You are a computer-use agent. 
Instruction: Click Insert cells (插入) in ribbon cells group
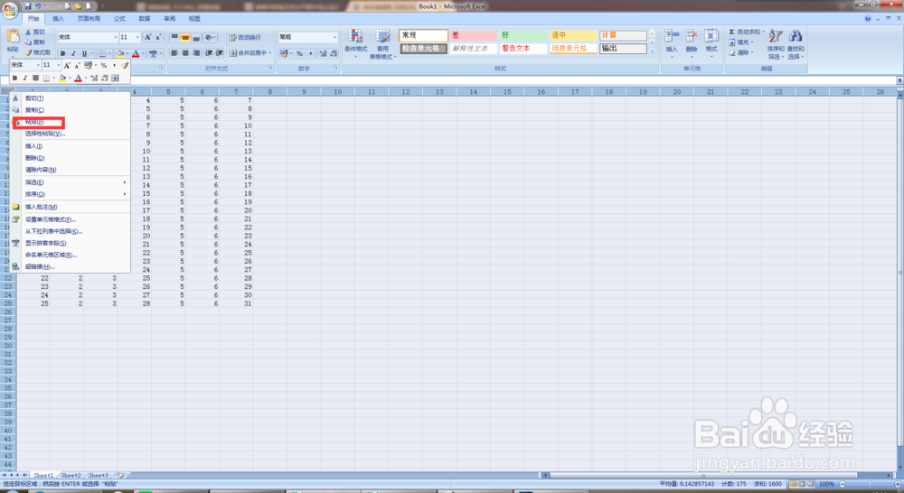coord(672,43)
